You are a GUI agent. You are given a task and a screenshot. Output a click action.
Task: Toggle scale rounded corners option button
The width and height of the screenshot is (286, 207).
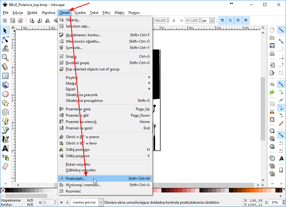tap(230, 21)
